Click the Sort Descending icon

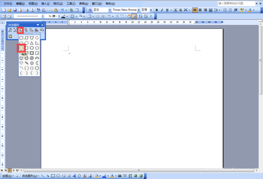coord(146,16)
